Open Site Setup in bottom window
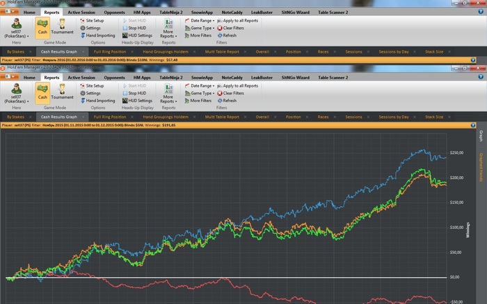 (92, 85)
